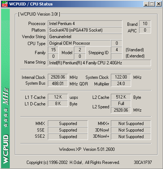
Task: Click the SSE2 'Supported' field
Action: tap(68, 137)
